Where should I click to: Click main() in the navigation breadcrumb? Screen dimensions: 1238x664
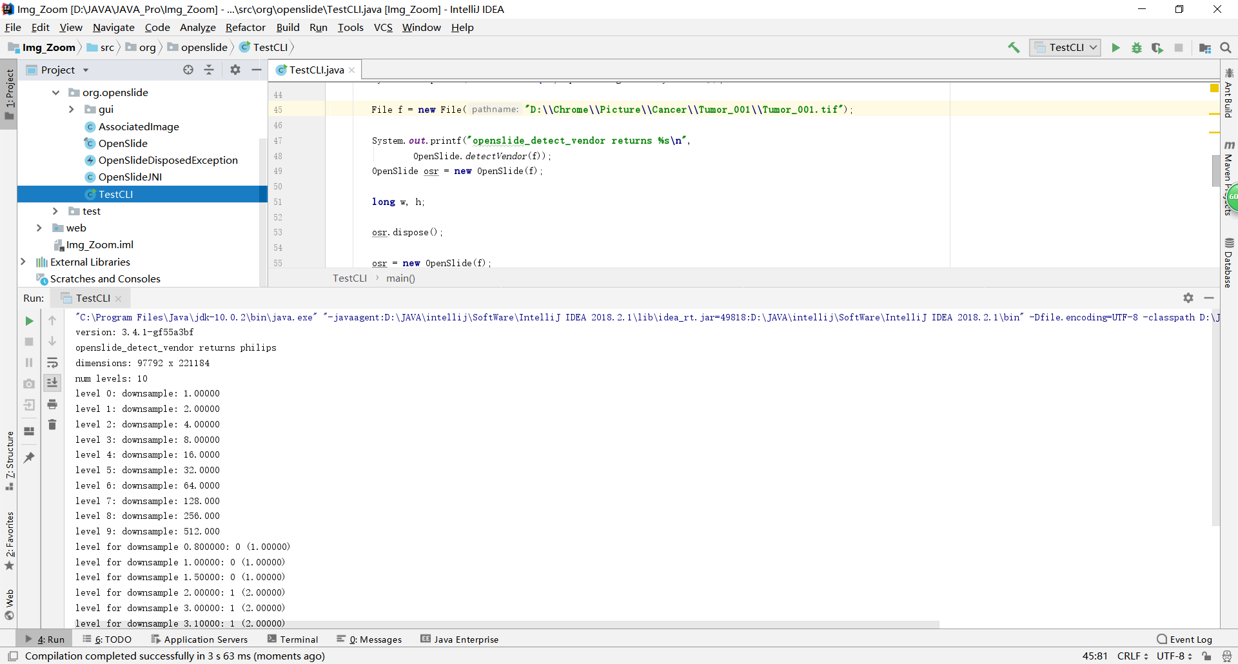(400, 278)
